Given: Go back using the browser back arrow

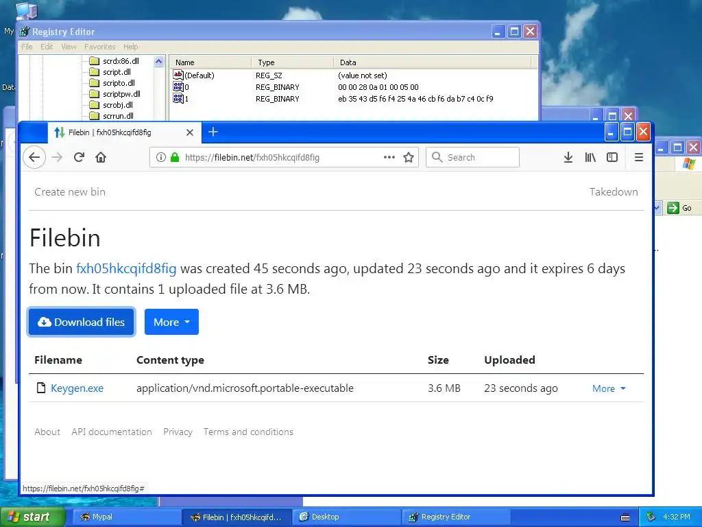Looking at the screenshot, I should [34, 157].
